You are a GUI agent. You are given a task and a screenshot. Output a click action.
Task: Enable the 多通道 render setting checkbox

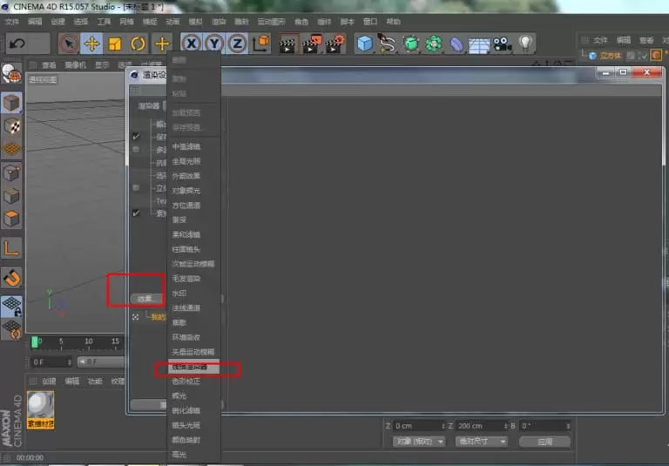pos(136,150)
